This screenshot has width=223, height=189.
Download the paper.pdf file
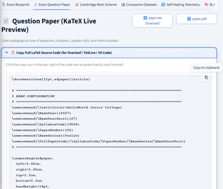pyautogui.click(x=197, y=19)
